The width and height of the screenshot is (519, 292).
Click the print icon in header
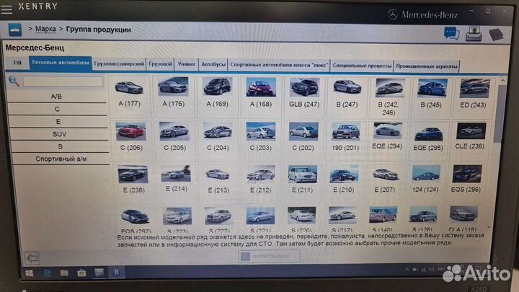tap(474, 32)
